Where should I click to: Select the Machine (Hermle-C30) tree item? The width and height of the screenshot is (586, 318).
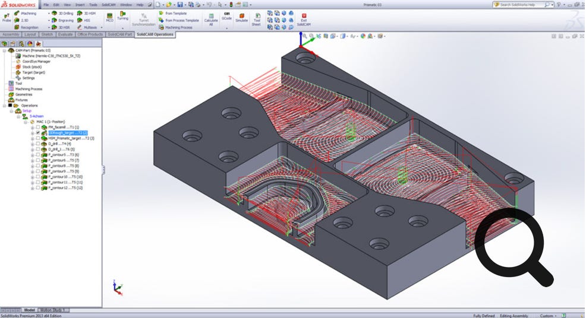[48, 56]
